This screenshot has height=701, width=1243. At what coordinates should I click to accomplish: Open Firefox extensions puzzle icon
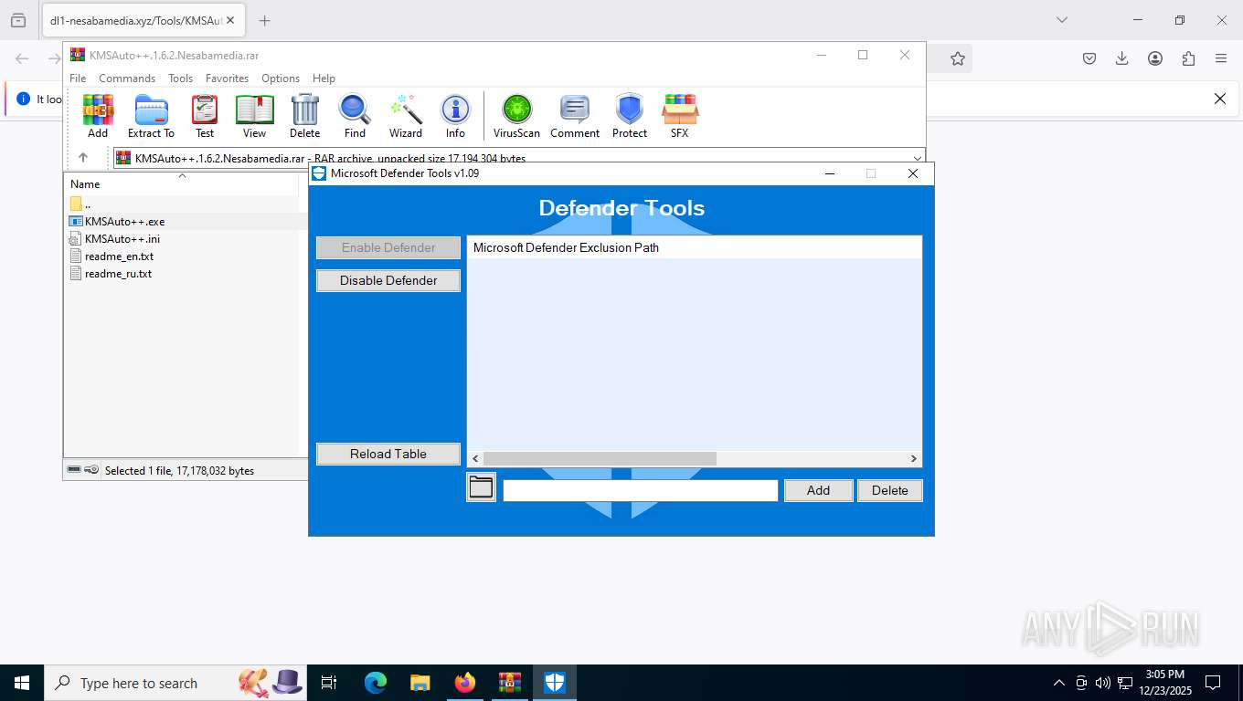[x=1188, y=58]
